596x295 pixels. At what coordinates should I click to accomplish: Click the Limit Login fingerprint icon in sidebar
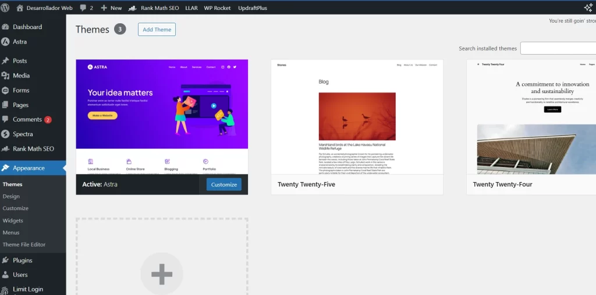pyautogui.click(x=5, y=290)
